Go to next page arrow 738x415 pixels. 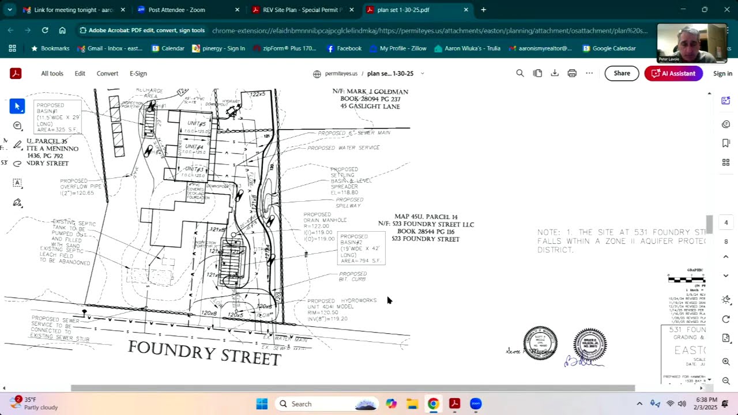tap(726, 276)
